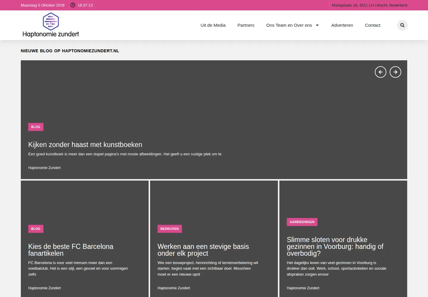Open article Kijken zonder haast met kunstboeken
The width and height of the screenshot is (428, 297).
[x=85, y=145]
